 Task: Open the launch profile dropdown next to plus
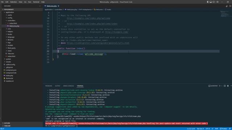222,86
